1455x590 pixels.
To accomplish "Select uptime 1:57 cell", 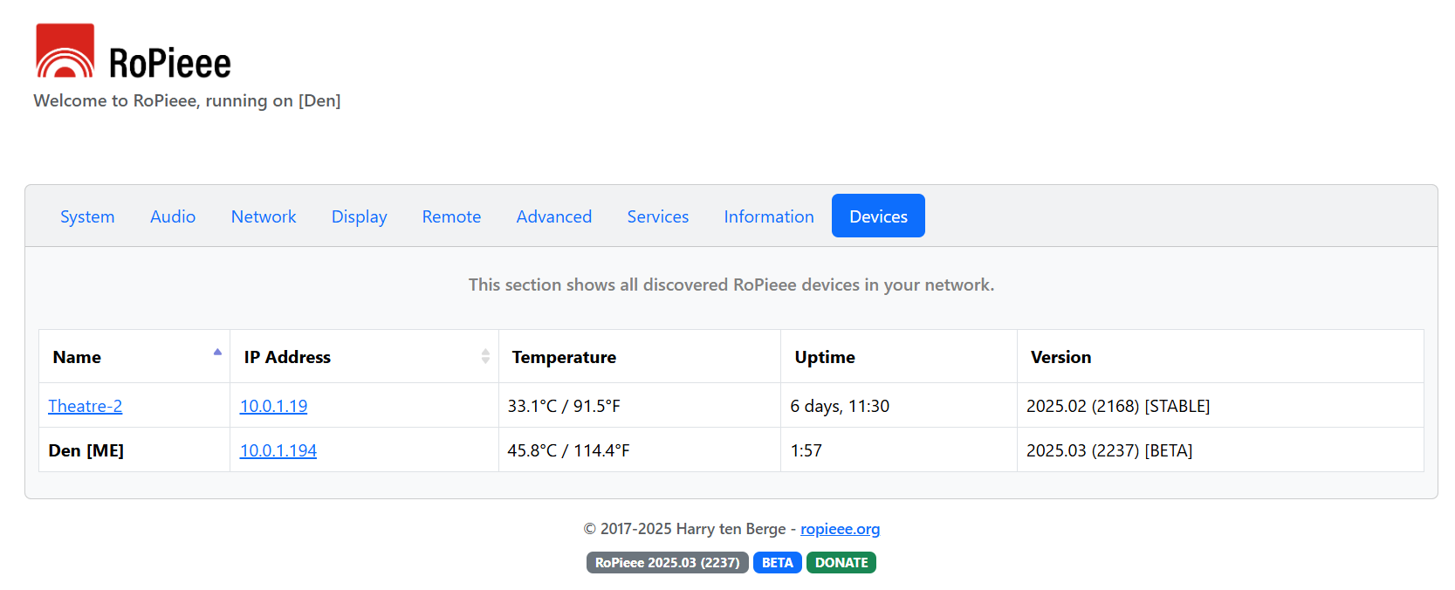I will [899, 450].
